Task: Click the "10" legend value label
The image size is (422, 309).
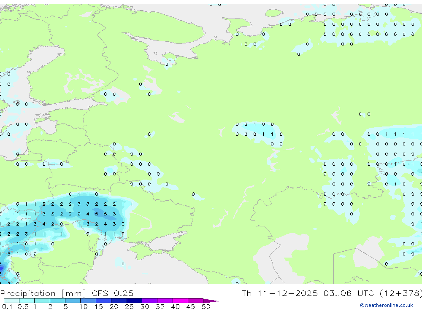Action: pyautogui.click(x=83, y=306)
